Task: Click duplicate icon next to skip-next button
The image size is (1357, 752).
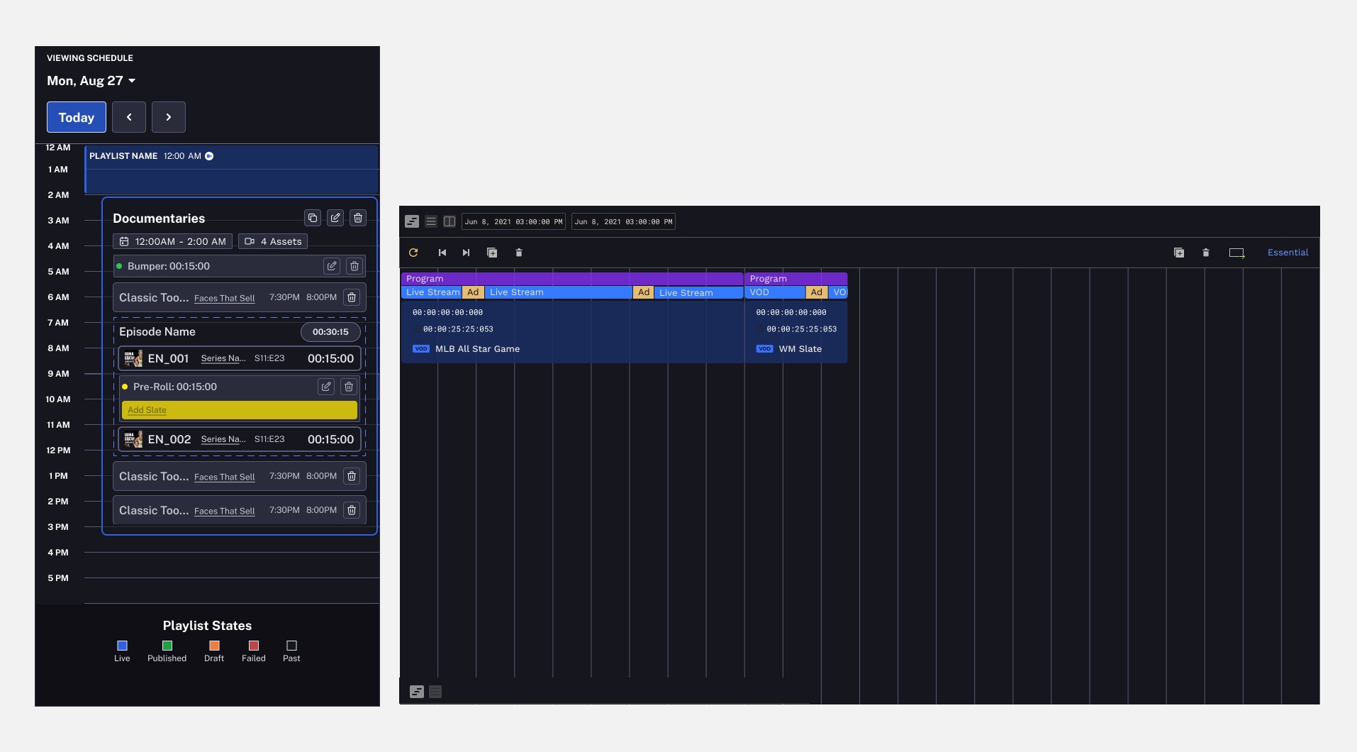Action: pyautogui.click(x=492, y=253)
